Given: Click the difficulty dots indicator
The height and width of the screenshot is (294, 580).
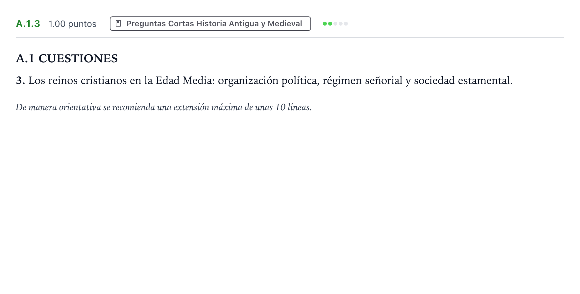Looking at the screenshot, I should tap(335, 24).
